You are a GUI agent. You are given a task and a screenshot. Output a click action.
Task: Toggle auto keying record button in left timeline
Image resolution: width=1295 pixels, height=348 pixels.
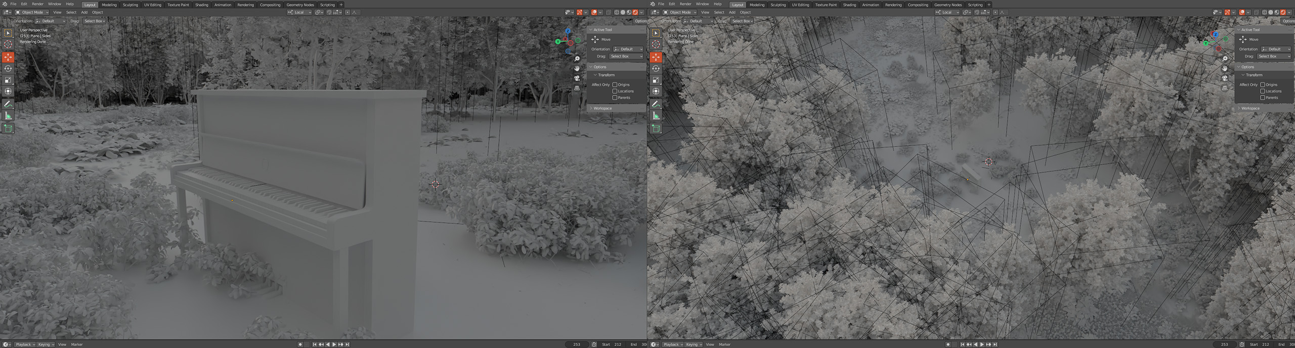300,344
